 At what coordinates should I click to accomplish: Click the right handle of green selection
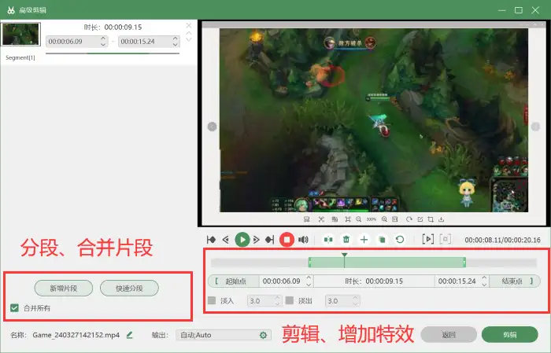pos(464,262)
